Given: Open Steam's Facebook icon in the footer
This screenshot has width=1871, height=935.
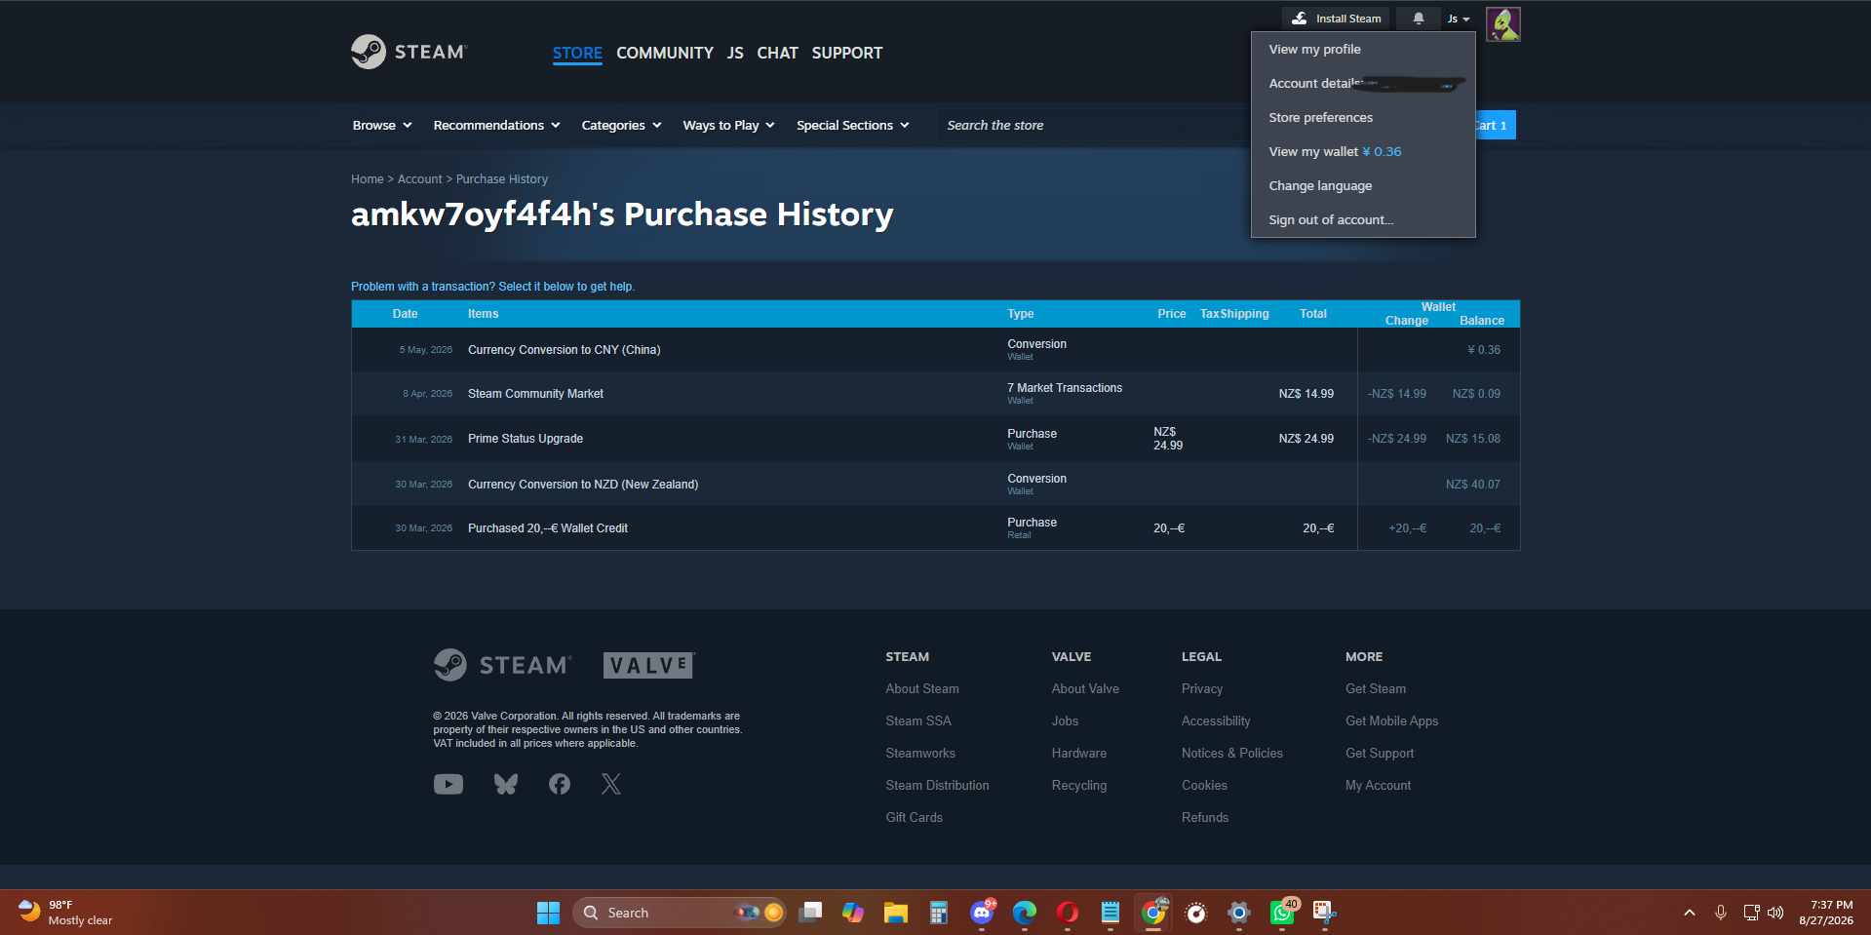Looking at the screenshot, I should coord(560,784).
